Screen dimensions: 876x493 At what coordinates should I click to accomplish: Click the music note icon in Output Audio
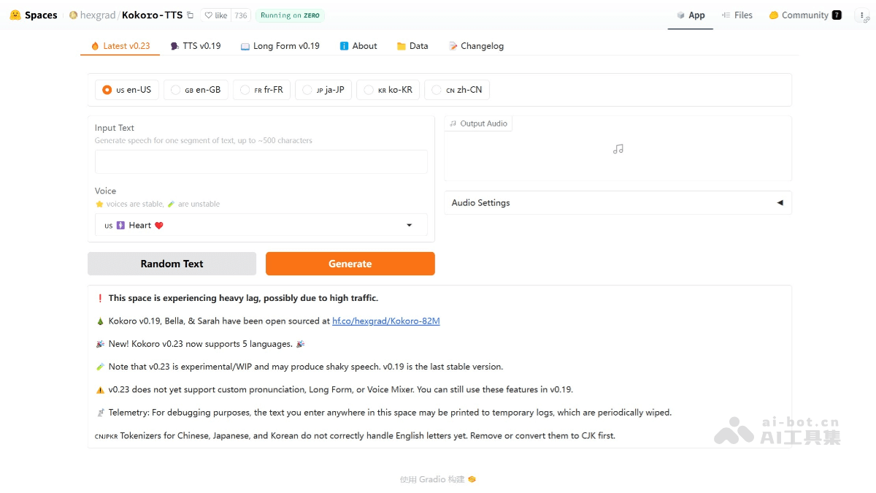point(618,149)
